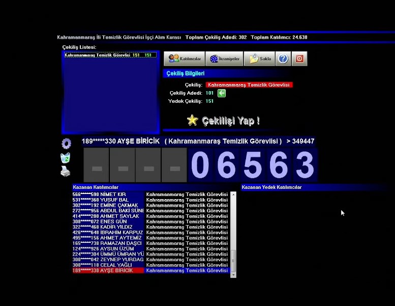Start the draw with Çekilişi Yap!
The image size is (395, 306).
pyautogui.click(x=230, y=121)
